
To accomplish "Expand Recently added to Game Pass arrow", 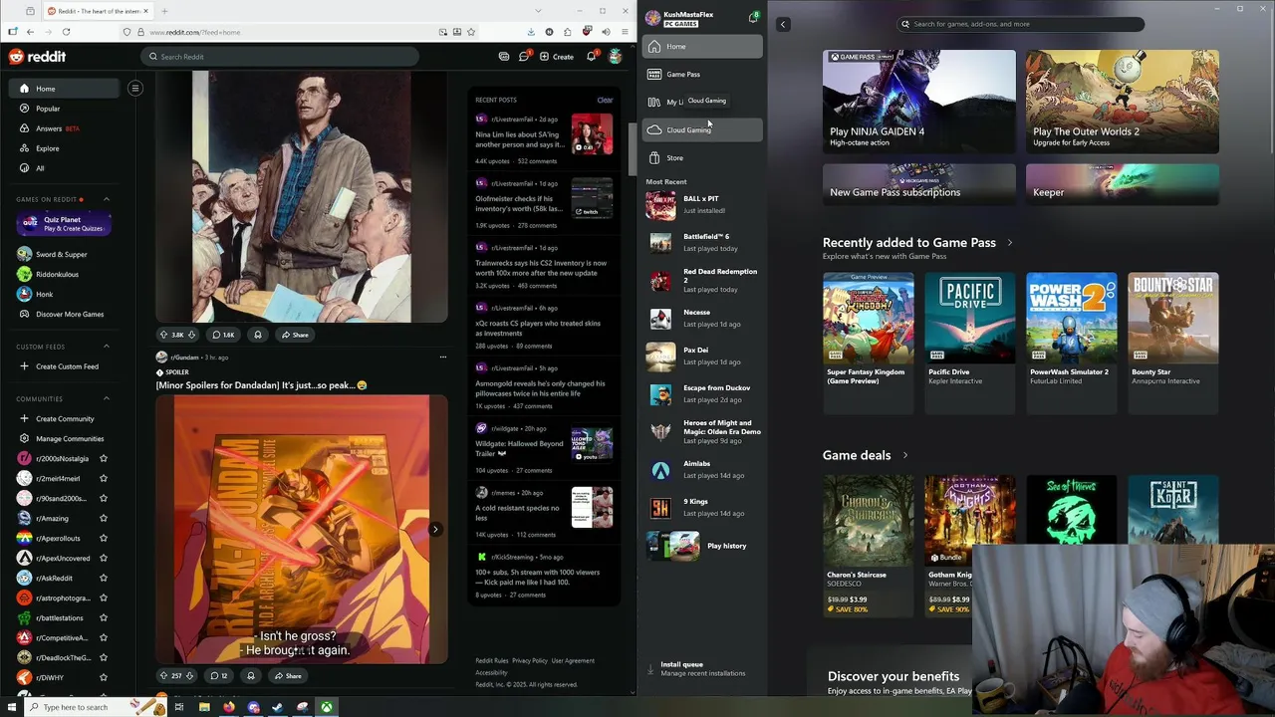I will click(1009, 243).
